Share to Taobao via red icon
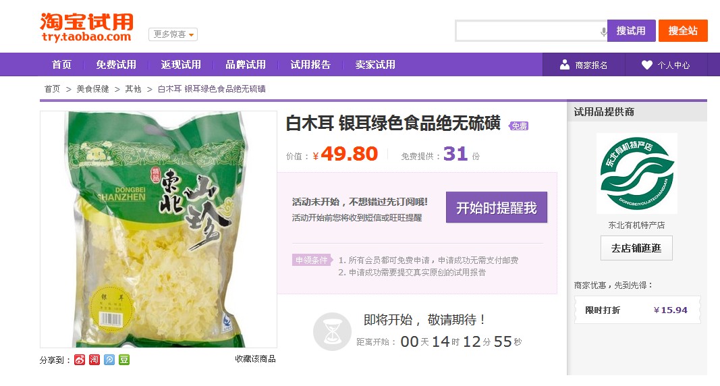720x386 pixels. (94, 360)
